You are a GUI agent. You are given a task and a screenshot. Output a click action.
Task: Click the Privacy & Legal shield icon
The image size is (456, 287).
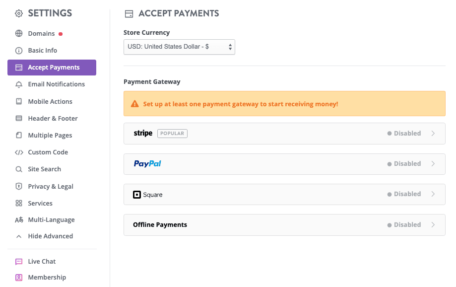coord(19,186)
